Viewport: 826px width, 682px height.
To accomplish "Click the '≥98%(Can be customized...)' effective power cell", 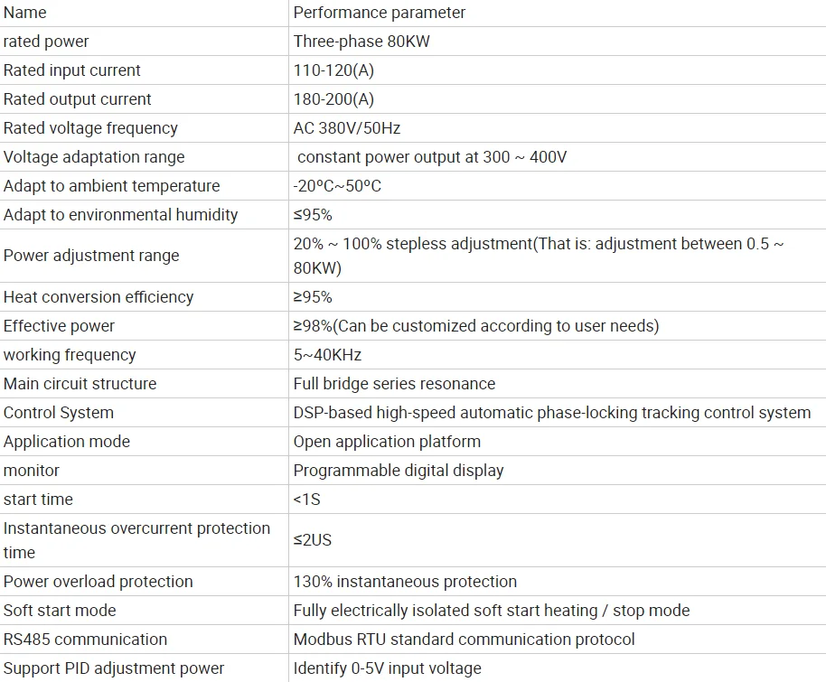I will tap(476, 326).
